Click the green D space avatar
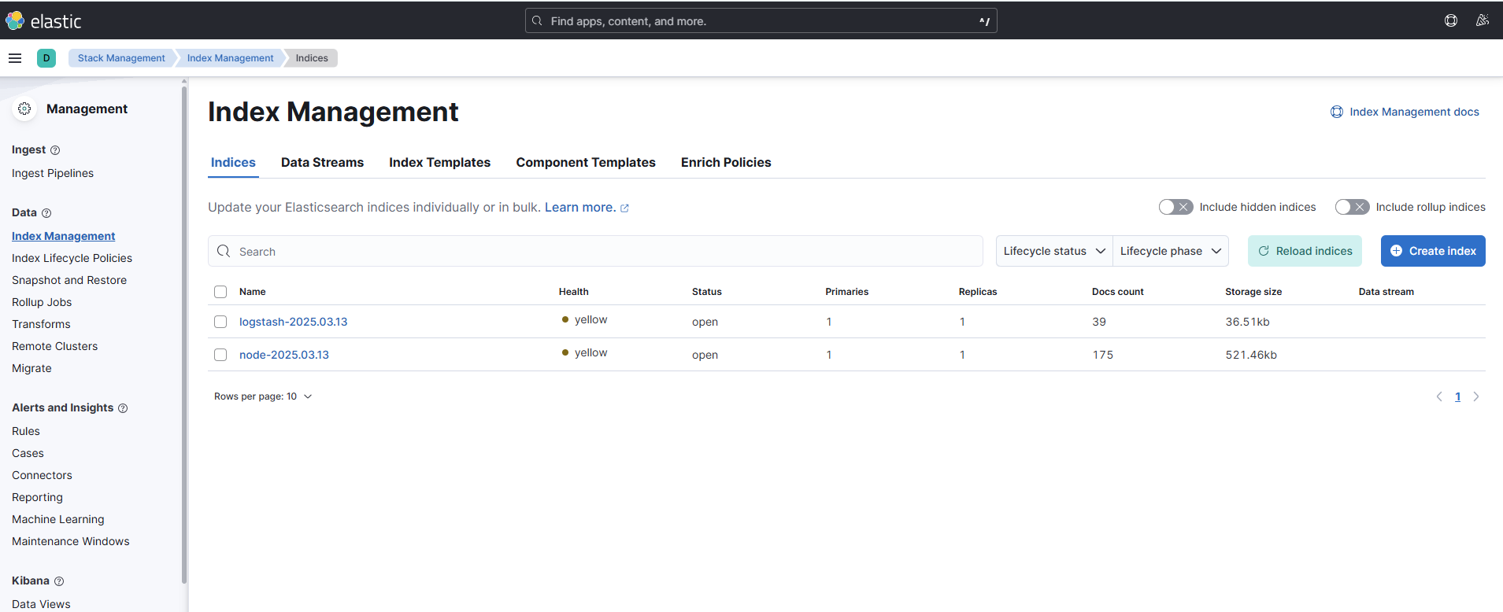The image size is (1503, 612). [46, 58]
